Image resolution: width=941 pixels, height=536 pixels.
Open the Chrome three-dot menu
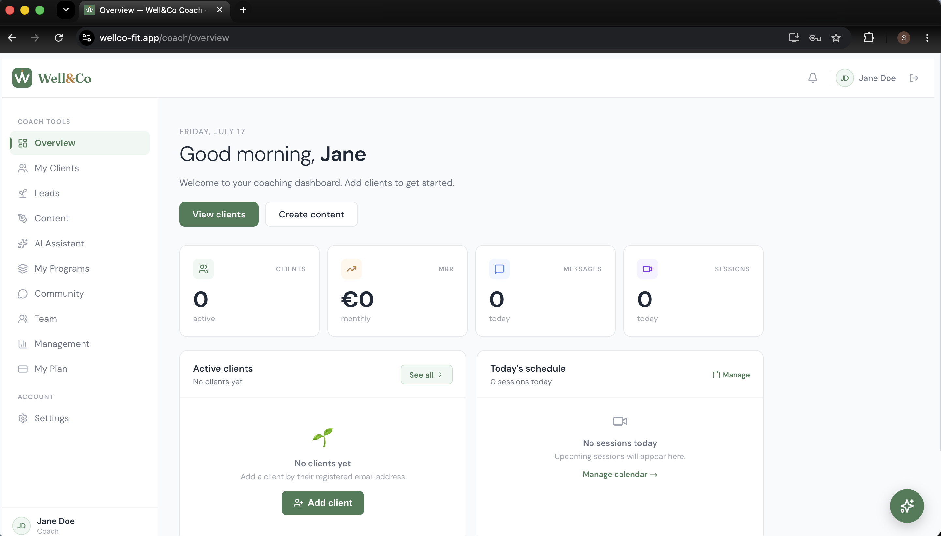coord(927,38)
